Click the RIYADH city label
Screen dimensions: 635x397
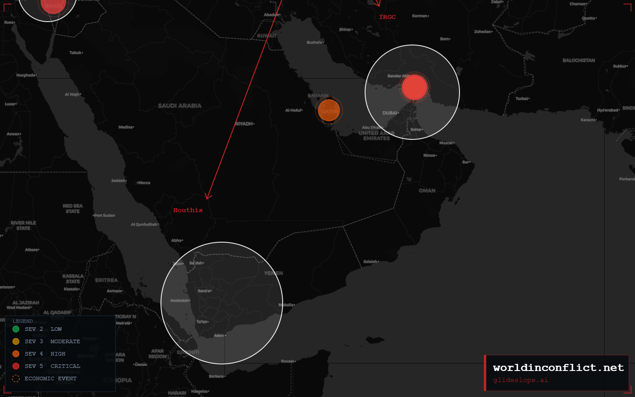[x=244, y=124]
